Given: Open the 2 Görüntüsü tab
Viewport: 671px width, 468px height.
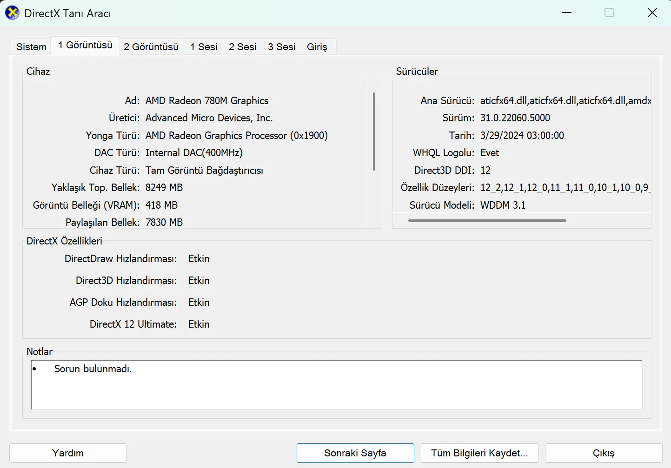Looking at the screenshot, I should pyautogui.click(x=151, y=46).
